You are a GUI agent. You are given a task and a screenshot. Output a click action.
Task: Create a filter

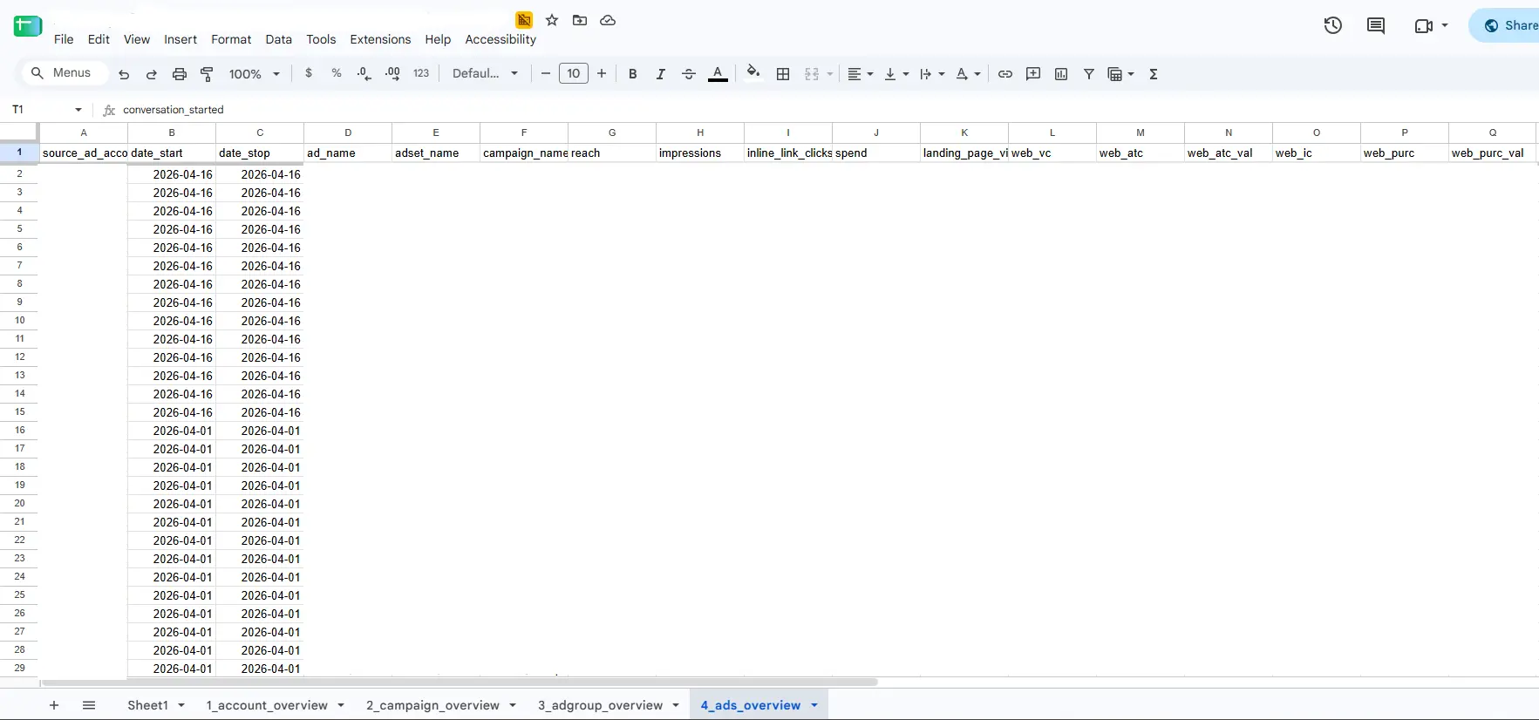[1089, 74]
